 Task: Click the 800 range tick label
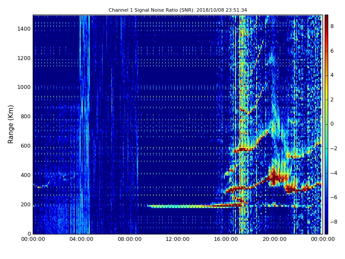25,117
